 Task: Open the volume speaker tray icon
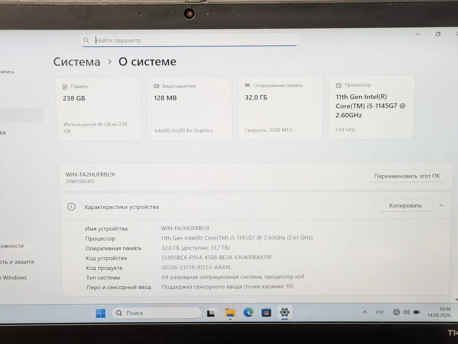click(x=406, y=312)
